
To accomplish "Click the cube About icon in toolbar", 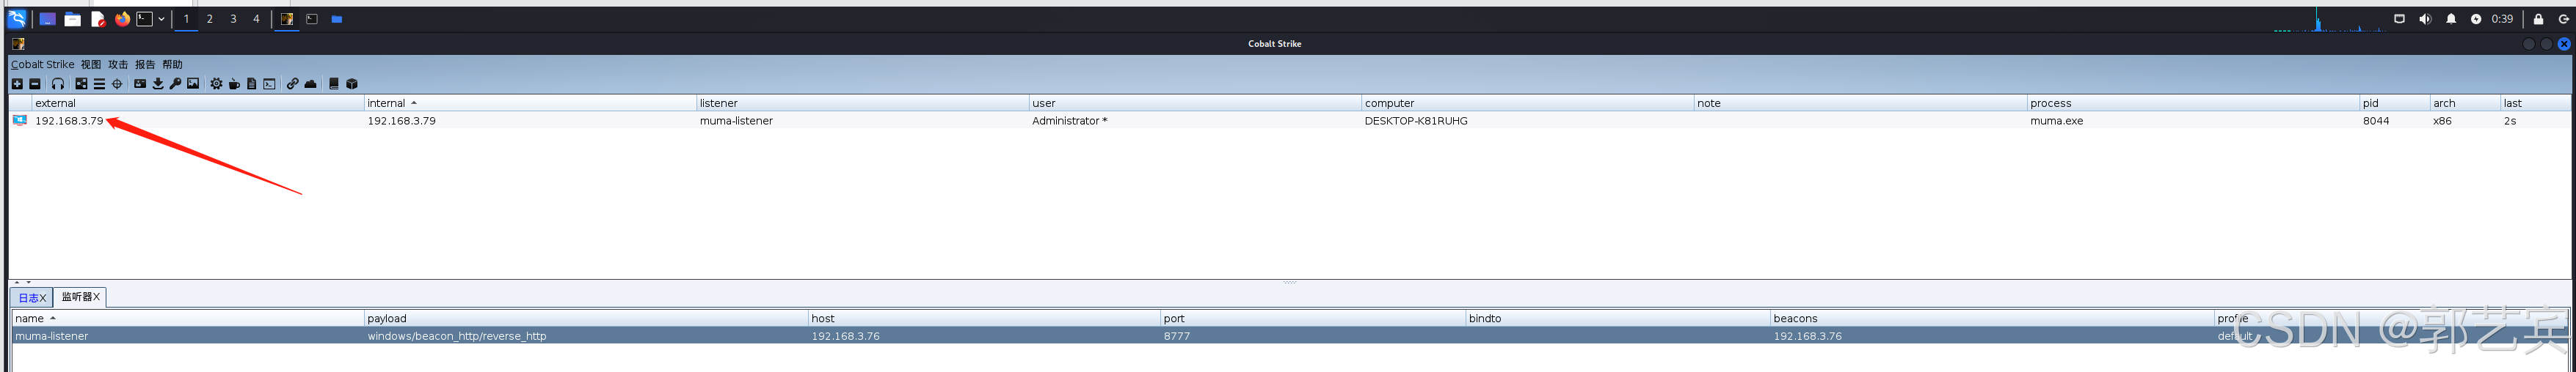I will [352, 83].
